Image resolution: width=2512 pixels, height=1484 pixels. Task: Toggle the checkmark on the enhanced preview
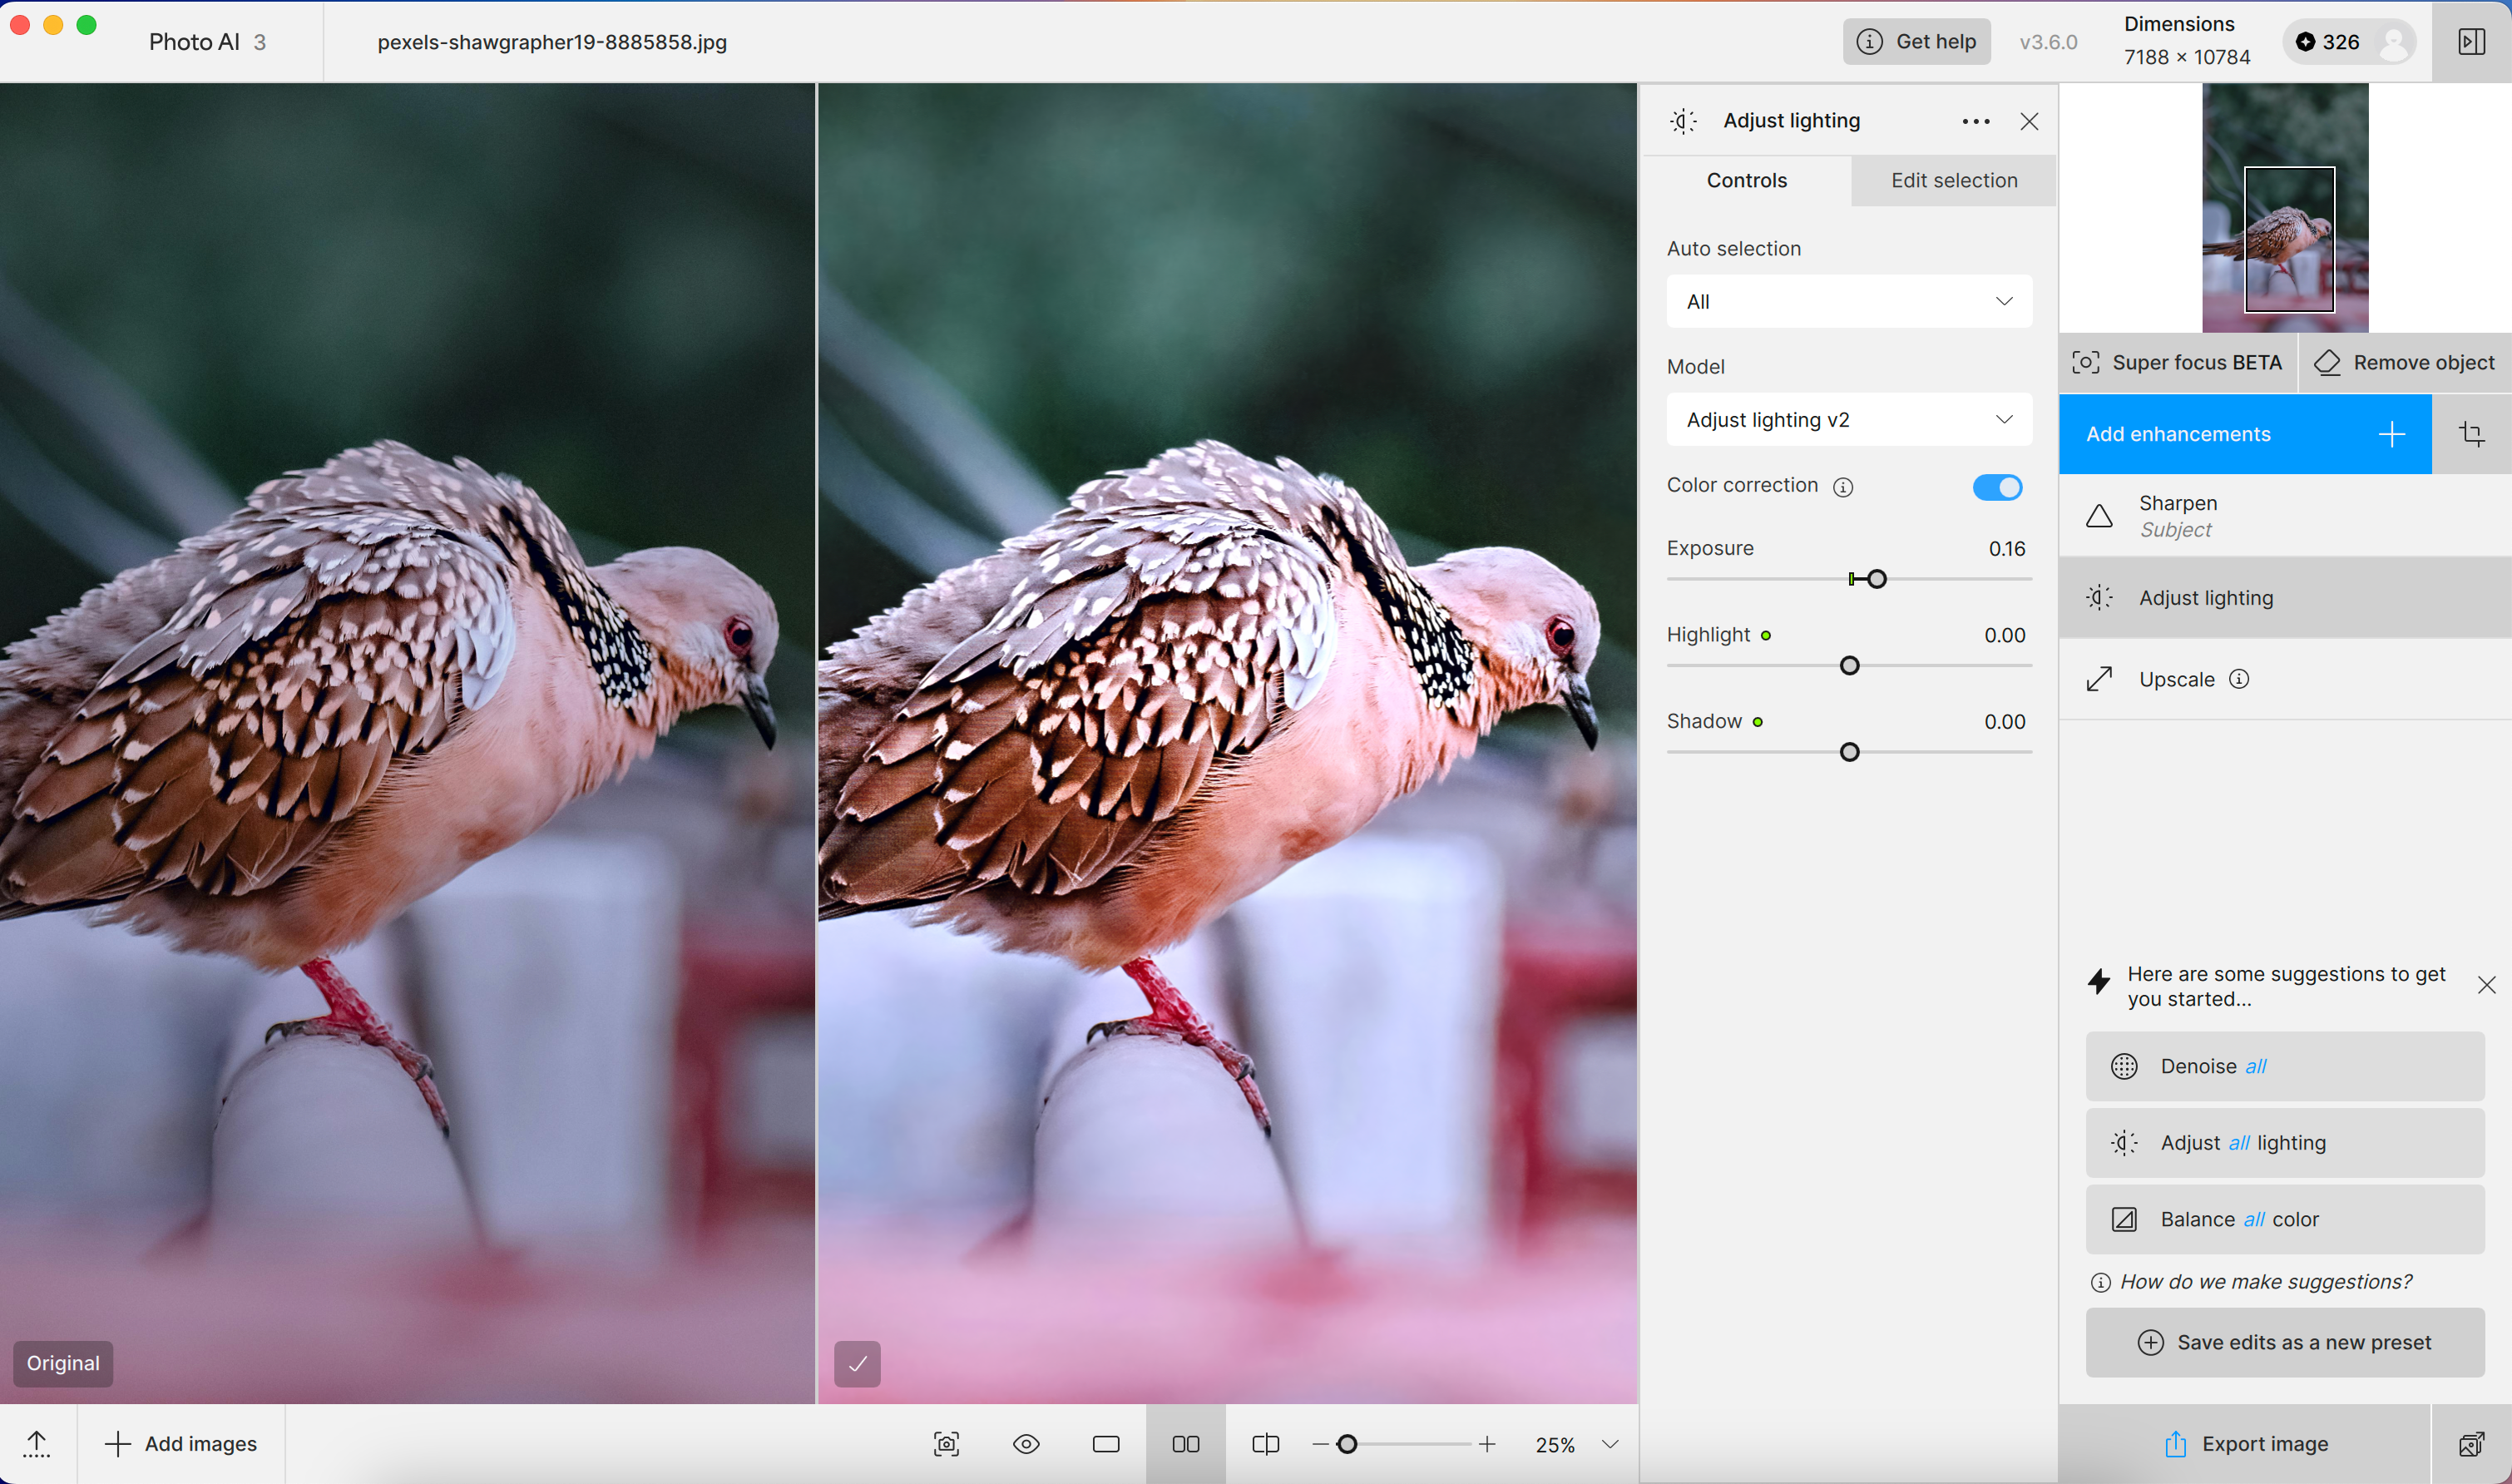(857, 1363)
